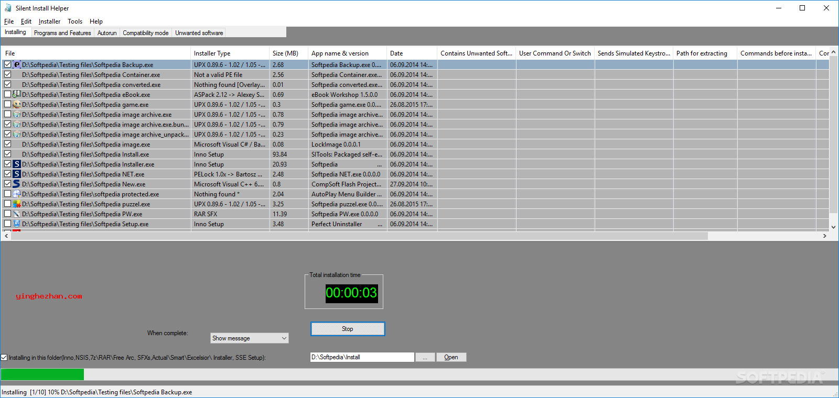Image resolution: width=839 pixels, height=398 pixels.
Task: Switch to Programs and Features tab
Action: click(62, 33)
